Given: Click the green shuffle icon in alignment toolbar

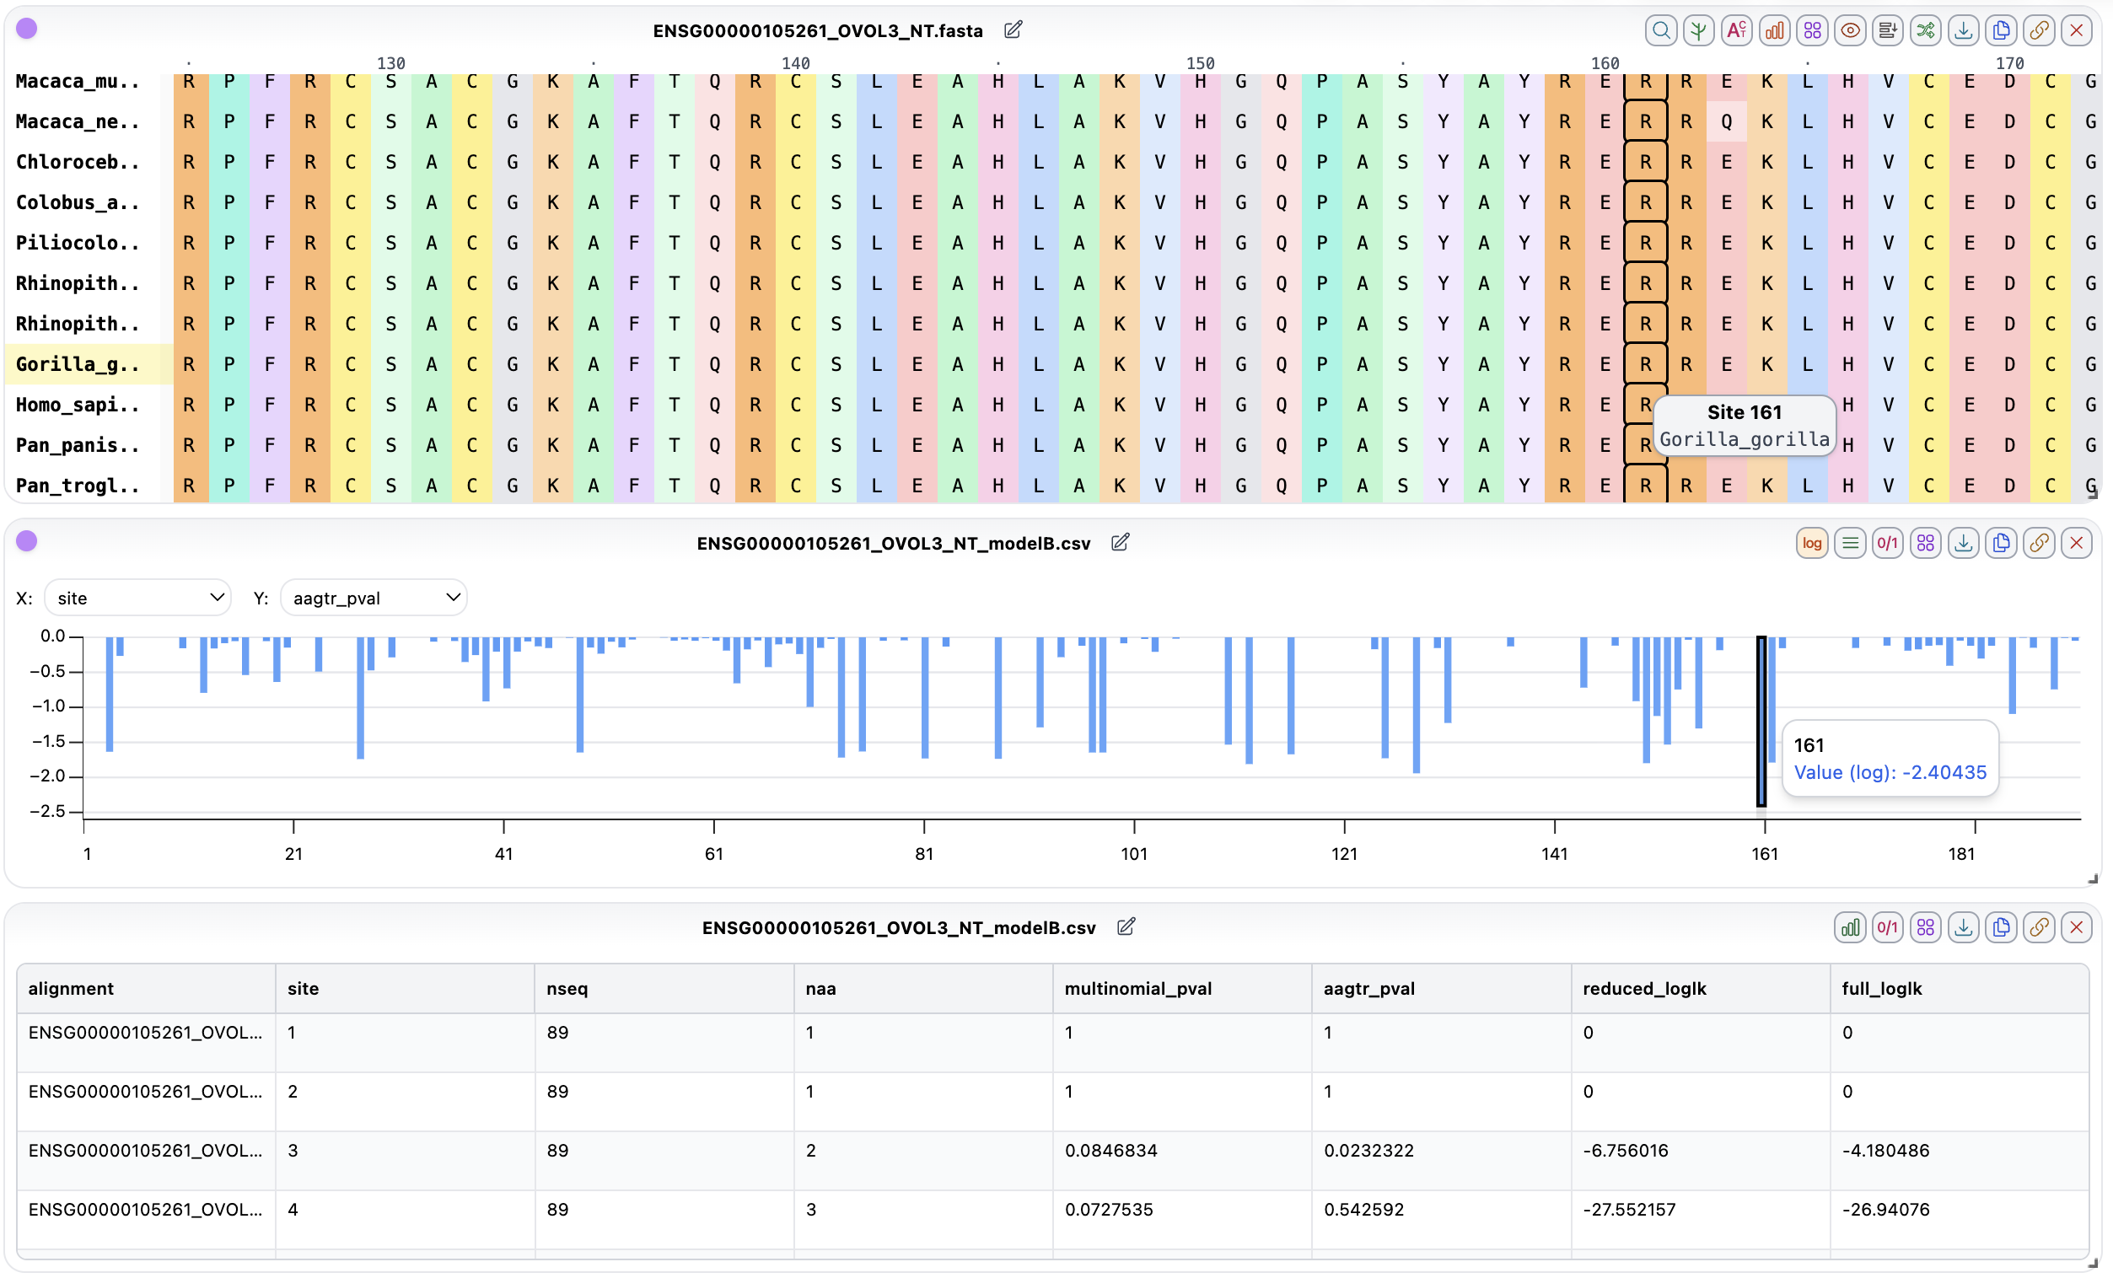Looking at the screenshot, I should coord(1925,31).
